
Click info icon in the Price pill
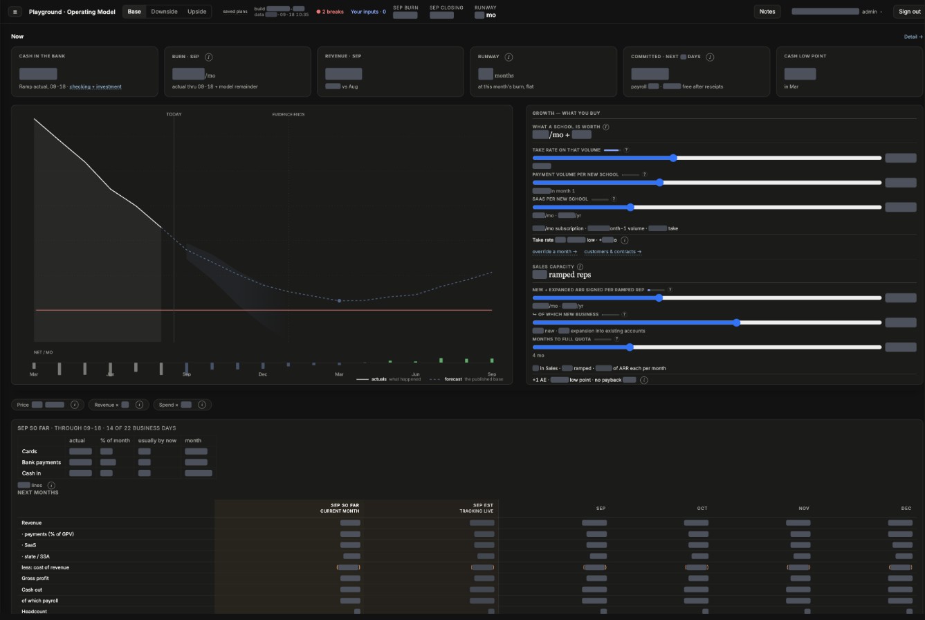coord(75,405)
